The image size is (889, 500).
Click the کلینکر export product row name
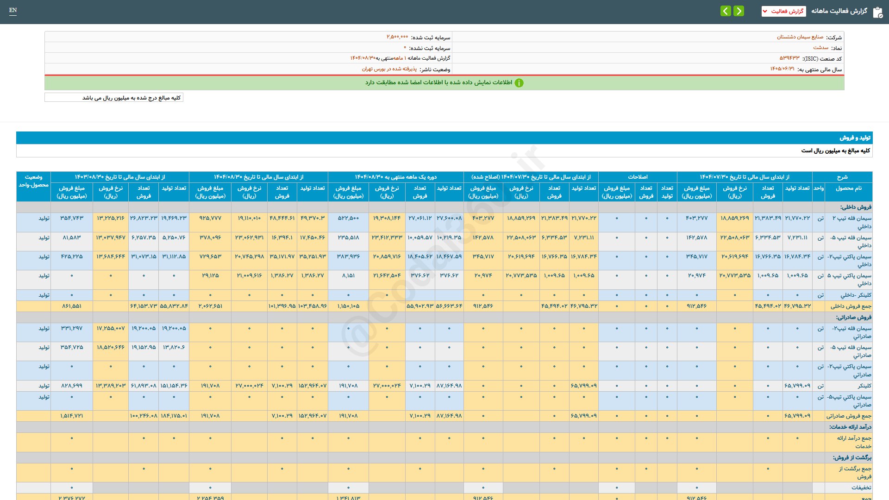click(x=864, y=386)
